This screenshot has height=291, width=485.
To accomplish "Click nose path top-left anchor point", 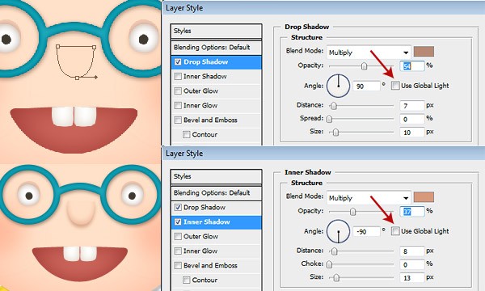I will tap(57, 46).
